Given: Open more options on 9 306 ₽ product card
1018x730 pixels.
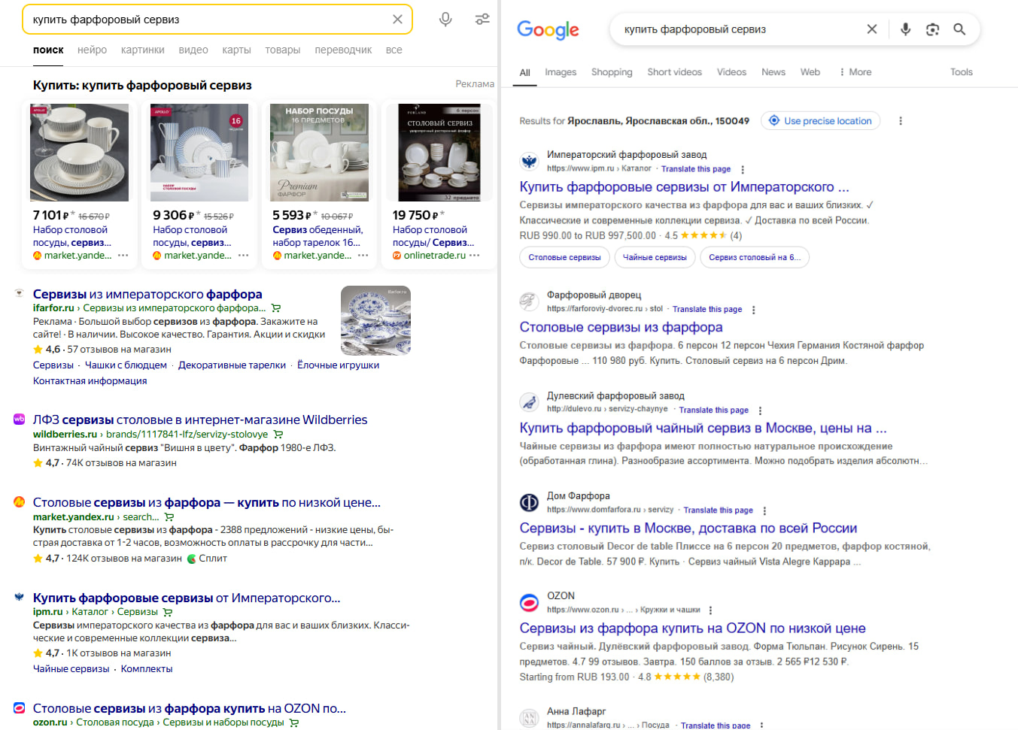Looking at the screenshot, I should point(243,256).
